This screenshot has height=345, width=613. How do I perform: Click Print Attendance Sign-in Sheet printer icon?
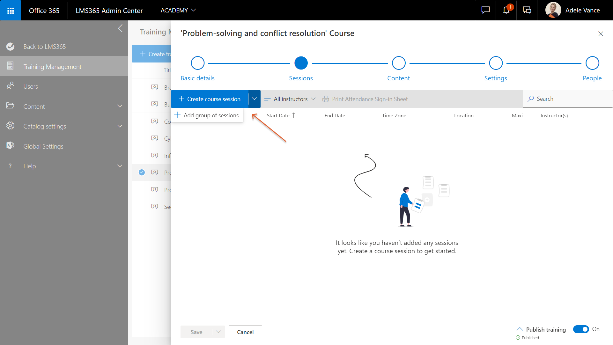coord(326,99)
